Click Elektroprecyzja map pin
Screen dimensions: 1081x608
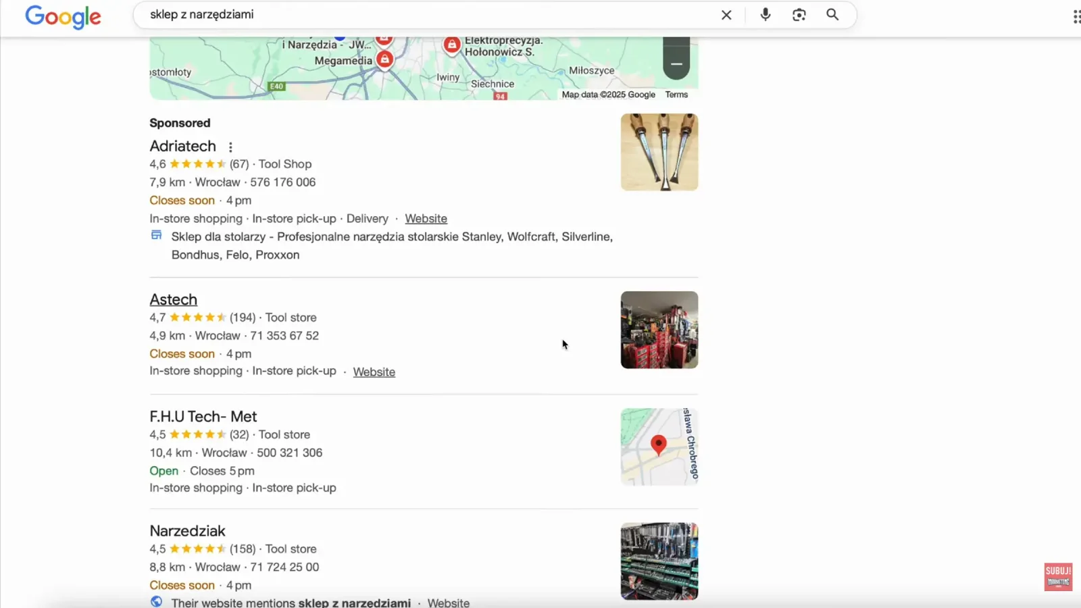[x=451, y=45]
